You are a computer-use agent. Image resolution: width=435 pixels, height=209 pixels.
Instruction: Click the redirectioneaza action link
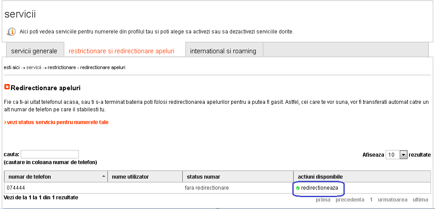point(319,188)
